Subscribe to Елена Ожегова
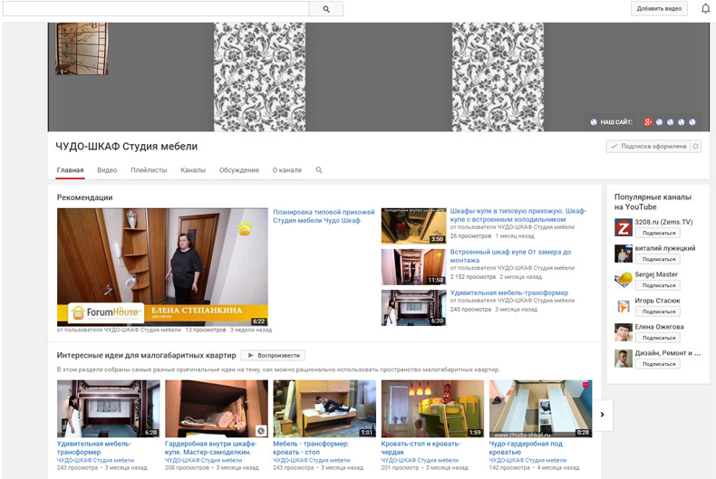The height and width of the screenshot is (479, 716). point(658,338)
